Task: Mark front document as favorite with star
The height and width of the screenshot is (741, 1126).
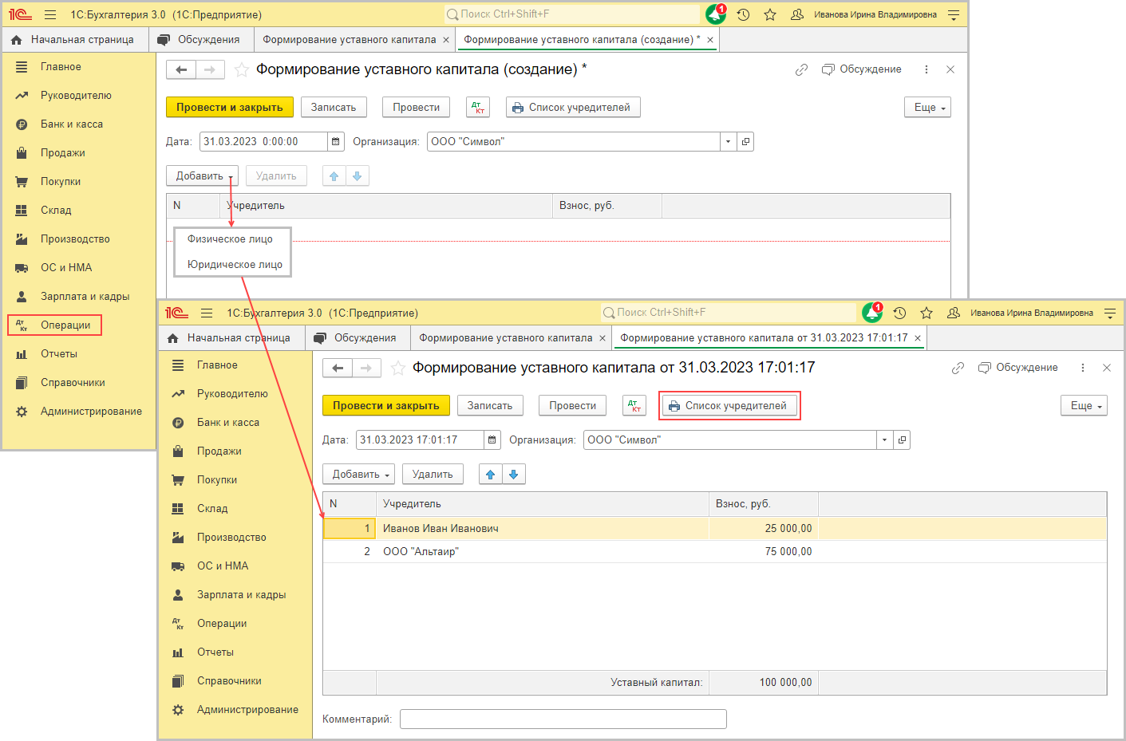Action: [398, 369]
